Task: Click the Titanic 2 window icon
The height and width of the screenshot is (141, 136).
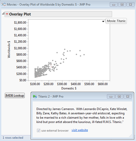Action: 35,97
